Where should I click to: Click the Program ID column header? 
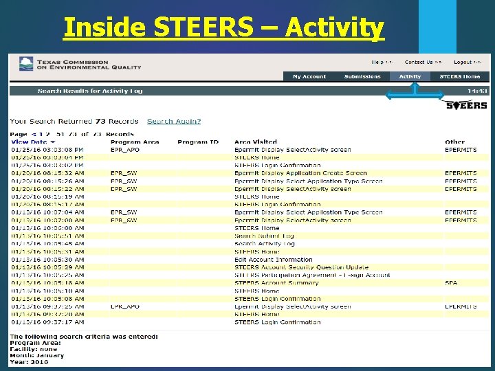198,142
